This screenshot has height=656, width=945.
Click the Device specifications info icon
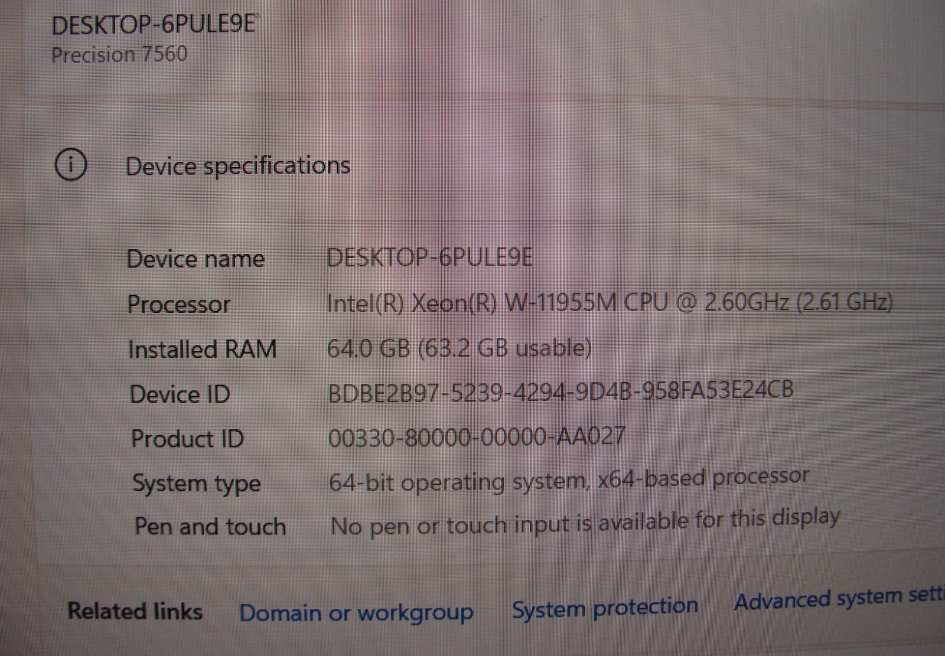point(71,164)
